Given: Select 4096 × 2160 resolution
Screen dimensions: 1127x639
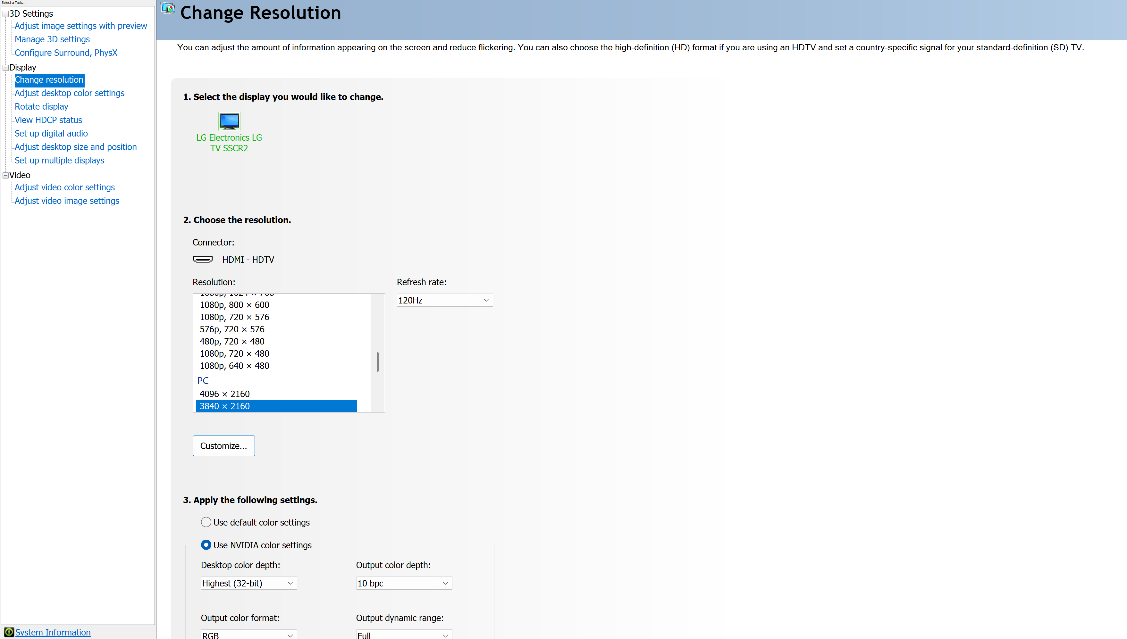Looking at the screenshot, I should (225, 394).
